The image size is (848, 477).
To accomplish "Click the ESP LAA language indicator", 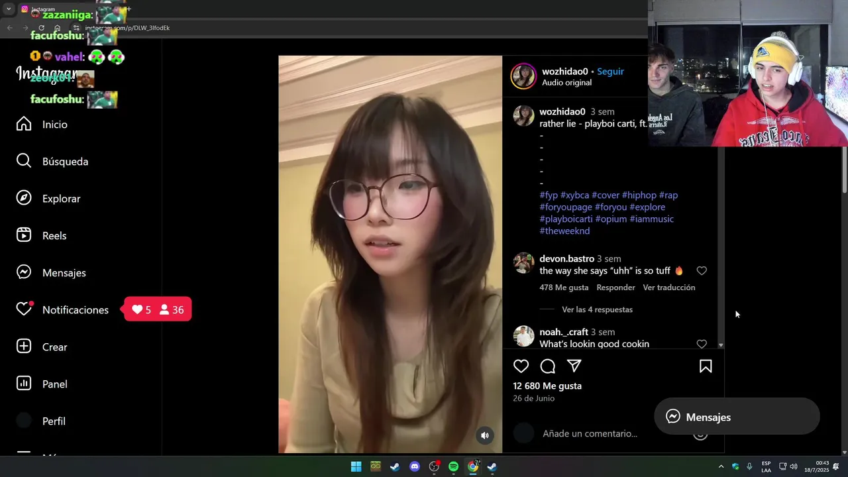I will 766,466.
